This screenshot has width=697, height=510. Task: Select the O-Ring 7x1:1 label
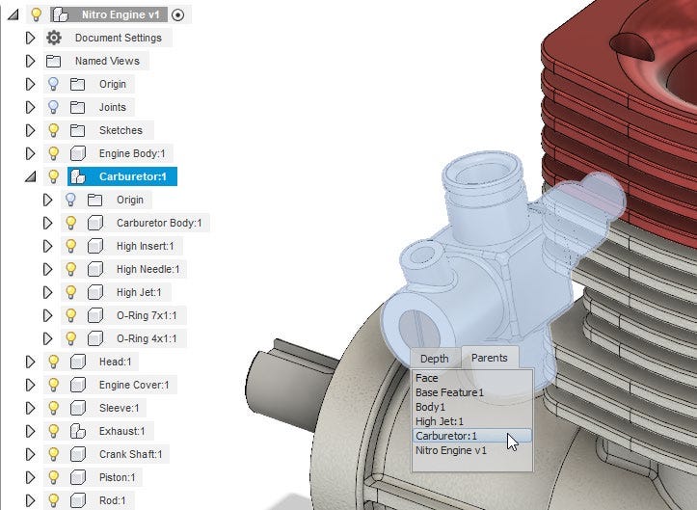pyautogui.click(x=147, y=315)
